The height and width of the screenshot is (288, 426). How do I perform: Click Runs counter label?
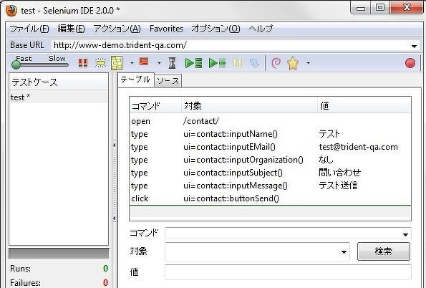pos(20,269)
